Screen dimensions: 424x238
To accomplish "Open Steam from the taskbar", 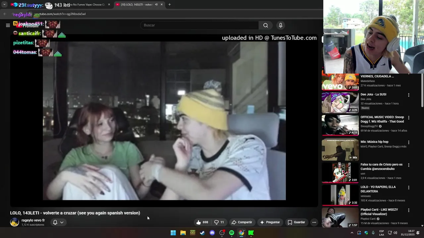I will click(x=202, y=233).
